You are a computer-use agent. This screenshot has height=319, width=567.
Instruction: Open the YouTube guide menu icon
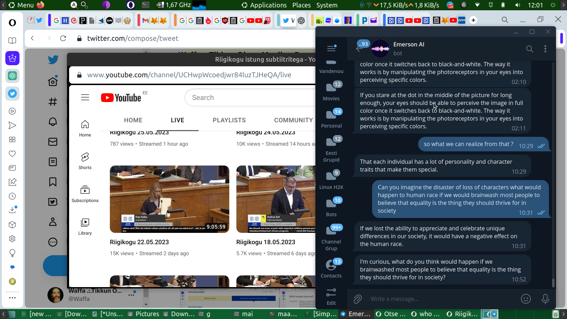[85, 97]
